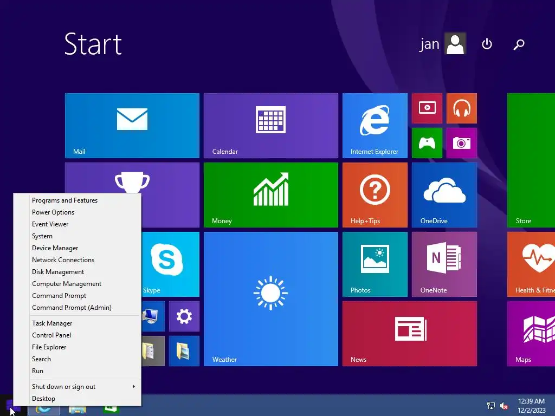Screen dimensions: 555x416
Task: Open Control Panel from menu
Action: [77, 335]
